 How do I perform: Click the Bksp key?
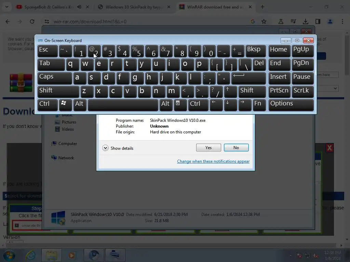coord(256,51)
